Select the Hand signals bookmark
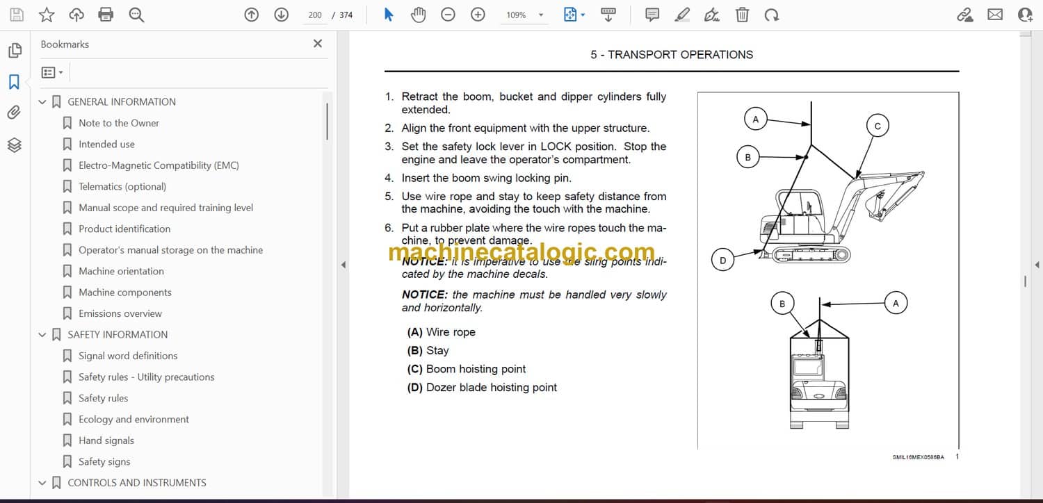The height and width of the screenshot is (503, 1043). [106, 440]
